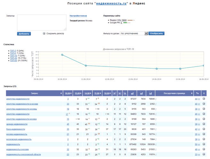Click the cell value 875492
The height and width of the screenshot is (159, 210).
point(133,144)
